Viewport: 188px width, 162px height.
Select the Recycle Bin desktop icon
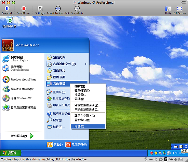pos(9,22)
